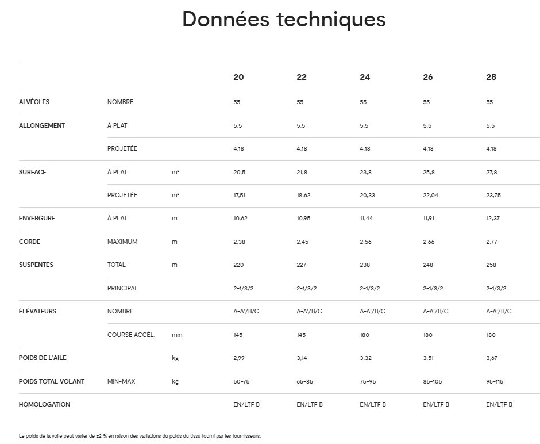The width and height of the screenshot is (540, 444).
Task: Select the 3,32 wing weight value
Action: 366,358
